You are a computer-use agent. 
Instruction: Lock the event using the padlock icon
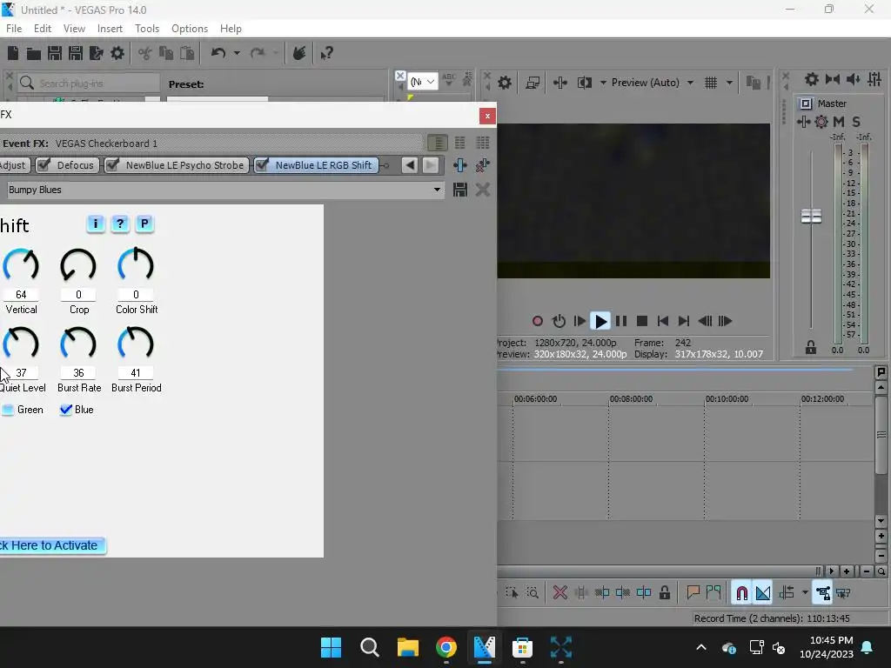(x=664, y=593)
